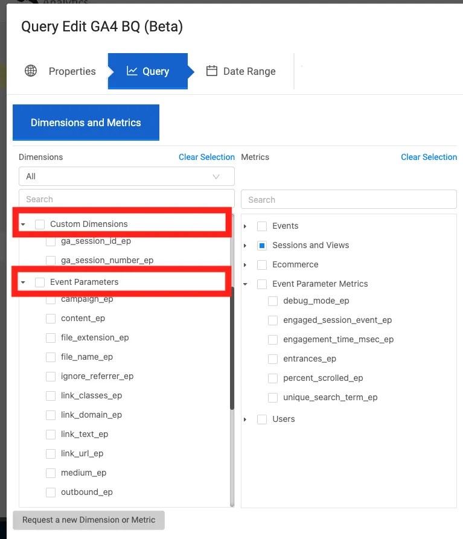
Task: Click Request a new Dimension or Metric
Action: point(88,520)
